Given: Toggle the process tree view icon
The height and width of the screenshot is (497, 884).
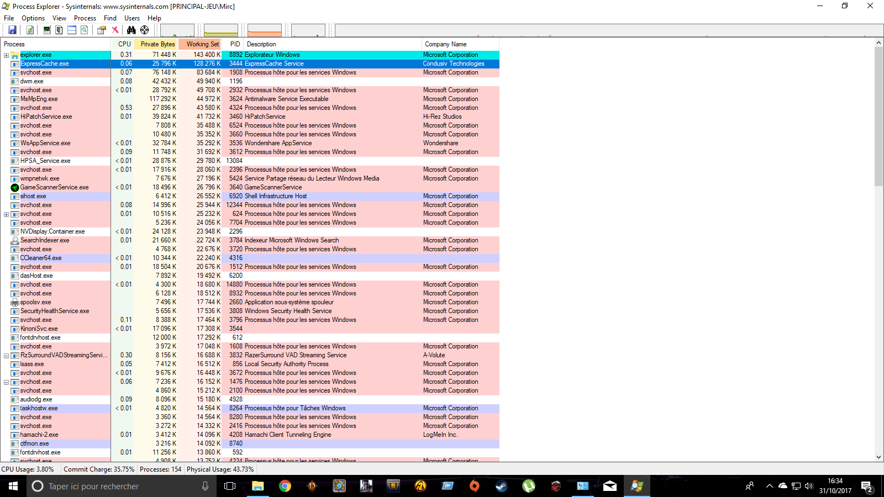Looking at the screenshot, I should click(x=59, y=30).
